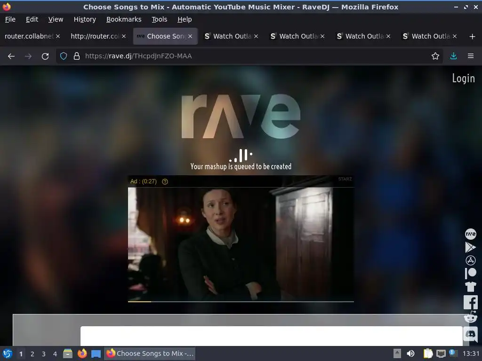Open the system start menu icon
This screenshot has height=361, width=482.
coord(7,353)
